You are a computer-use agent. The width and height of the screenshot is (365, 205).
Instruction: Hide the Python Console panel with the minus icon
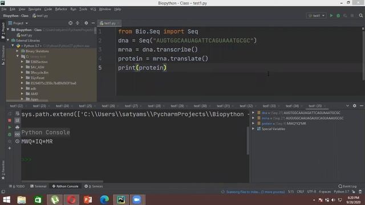[362, 105]
